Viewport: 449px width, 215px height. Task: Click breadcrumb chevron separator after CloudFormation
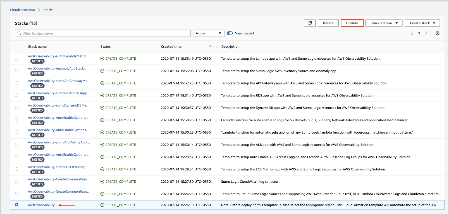point(39,10)
